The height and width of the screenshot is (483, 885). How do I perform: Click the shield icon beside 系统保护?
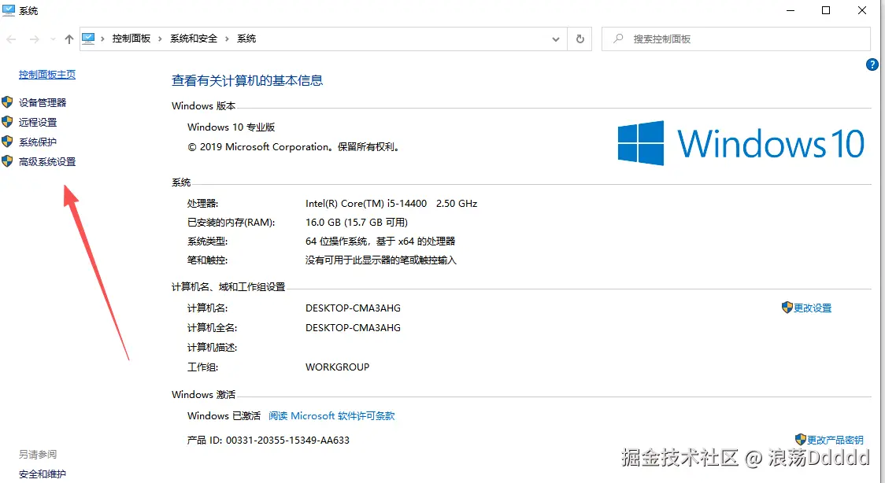[7, 142]
